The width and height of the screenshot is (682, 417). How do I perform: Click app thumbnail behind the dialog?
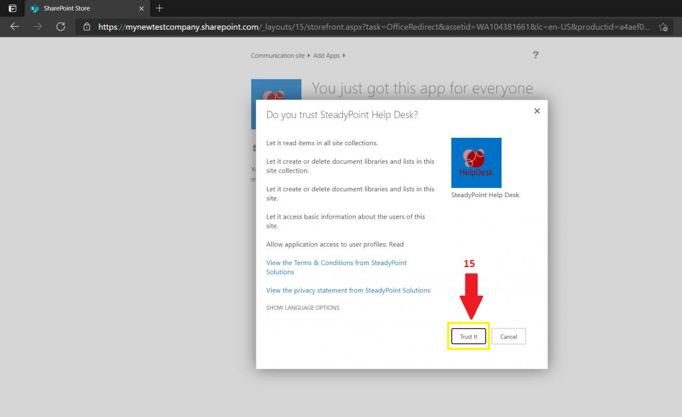[276, 89]
